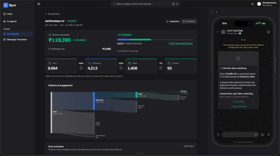Click the image placeholder in message preview
This screenshot has width=280, height=156.
coord(238,58)
